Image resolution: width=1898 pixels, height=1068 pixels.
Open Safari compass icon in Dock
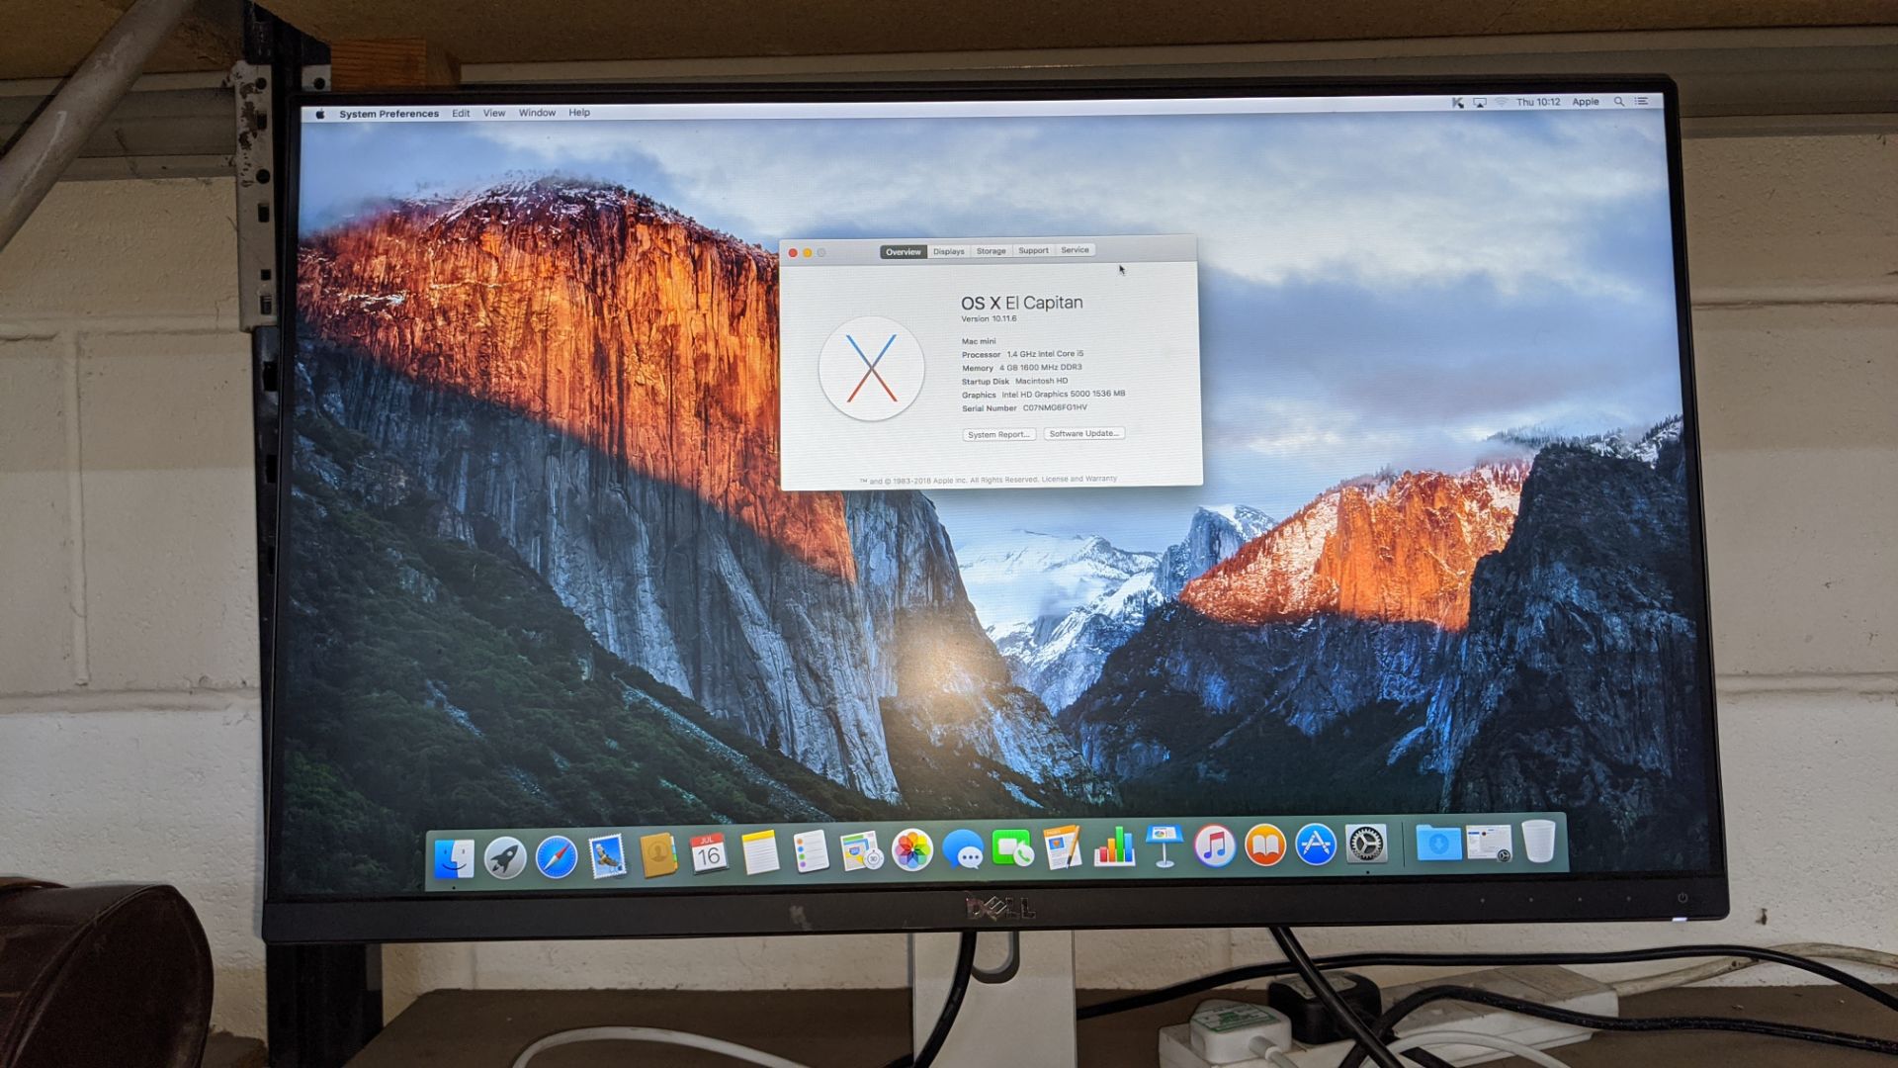[557, 856]
